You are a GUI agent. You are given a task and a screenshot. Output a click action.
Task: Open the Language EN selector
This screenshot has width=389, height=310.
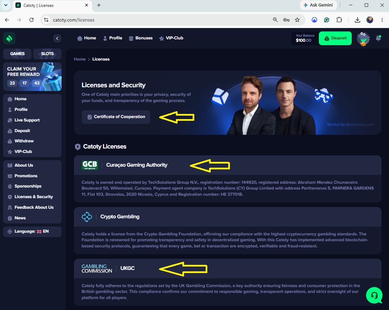click(x=32, y=232)
